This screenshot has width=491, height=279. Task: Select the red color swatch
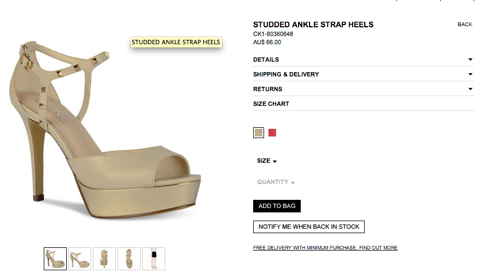point(272,133)
